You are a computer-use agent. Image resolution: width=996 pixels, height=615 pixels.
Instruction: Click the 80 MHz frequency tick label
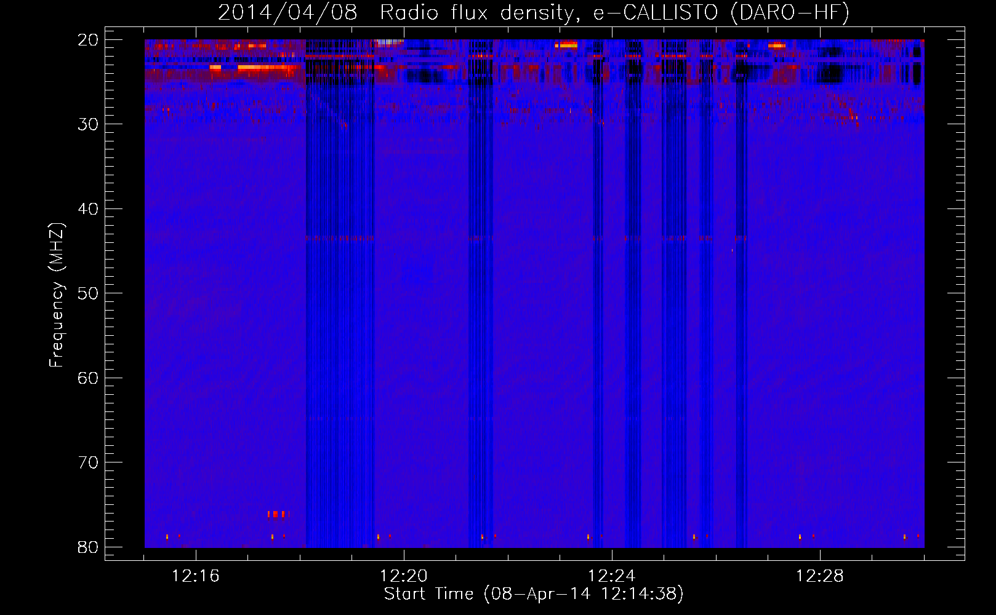[88, 547]
